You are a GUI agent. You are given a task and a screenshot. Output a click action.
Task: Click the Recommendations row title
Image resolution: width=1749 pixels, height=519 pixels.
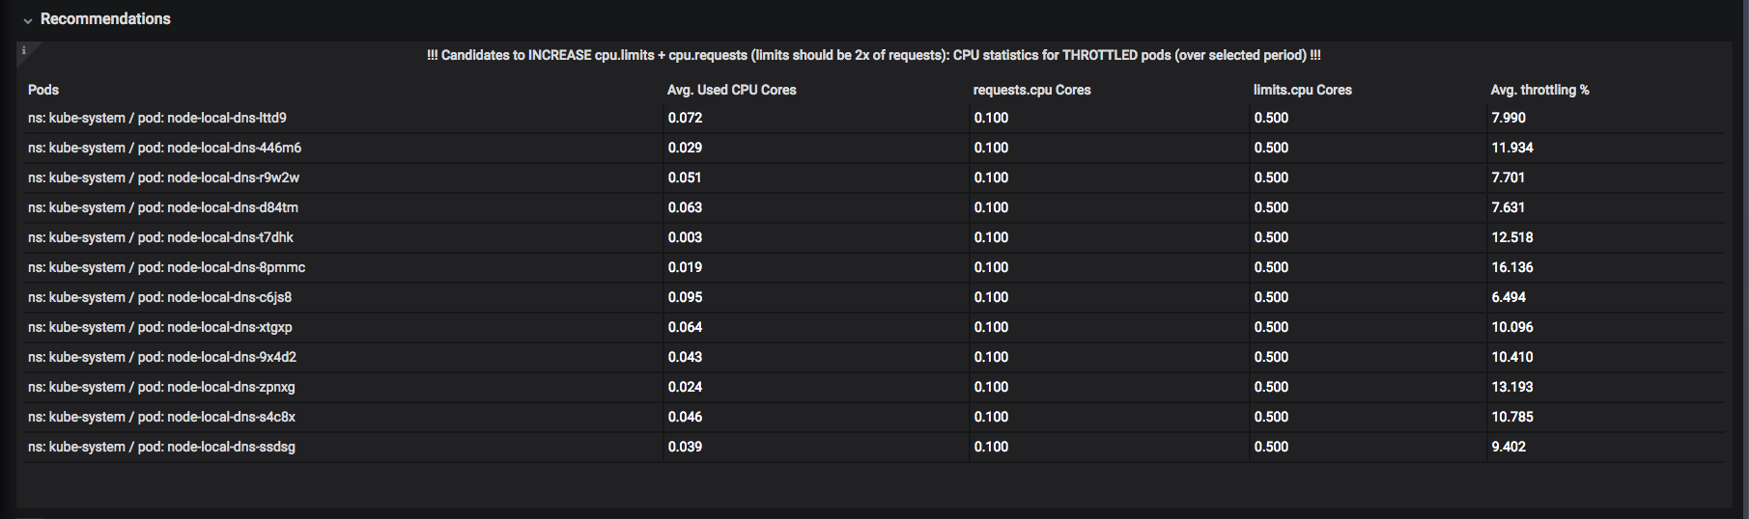coord(105,19)
